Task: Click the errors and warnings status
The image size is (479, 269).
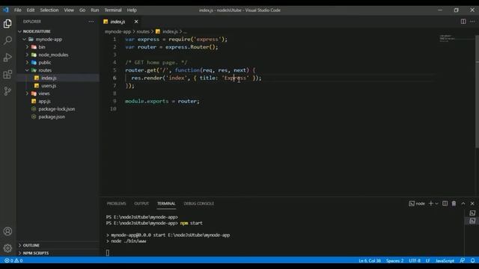Action: pos(13,261)
